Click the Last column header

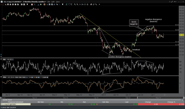(127, 102)
